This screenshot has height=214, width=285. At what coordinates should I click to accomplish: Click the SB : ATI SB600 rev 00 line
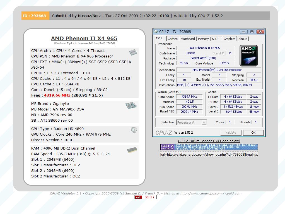pyautogui.click(x=52, y=120)
